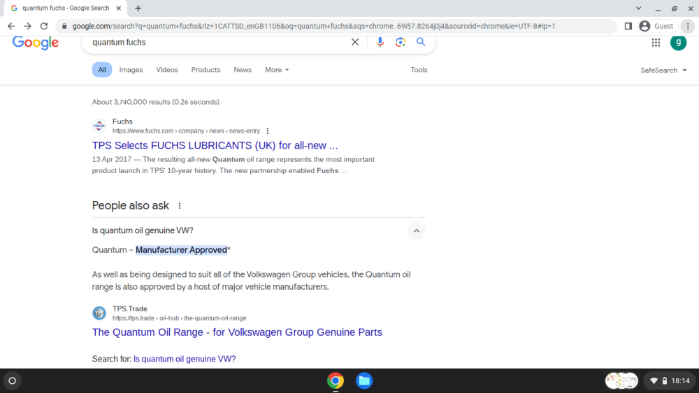Search for Is quantum oil genuine VW

click(x=185, y=359)
